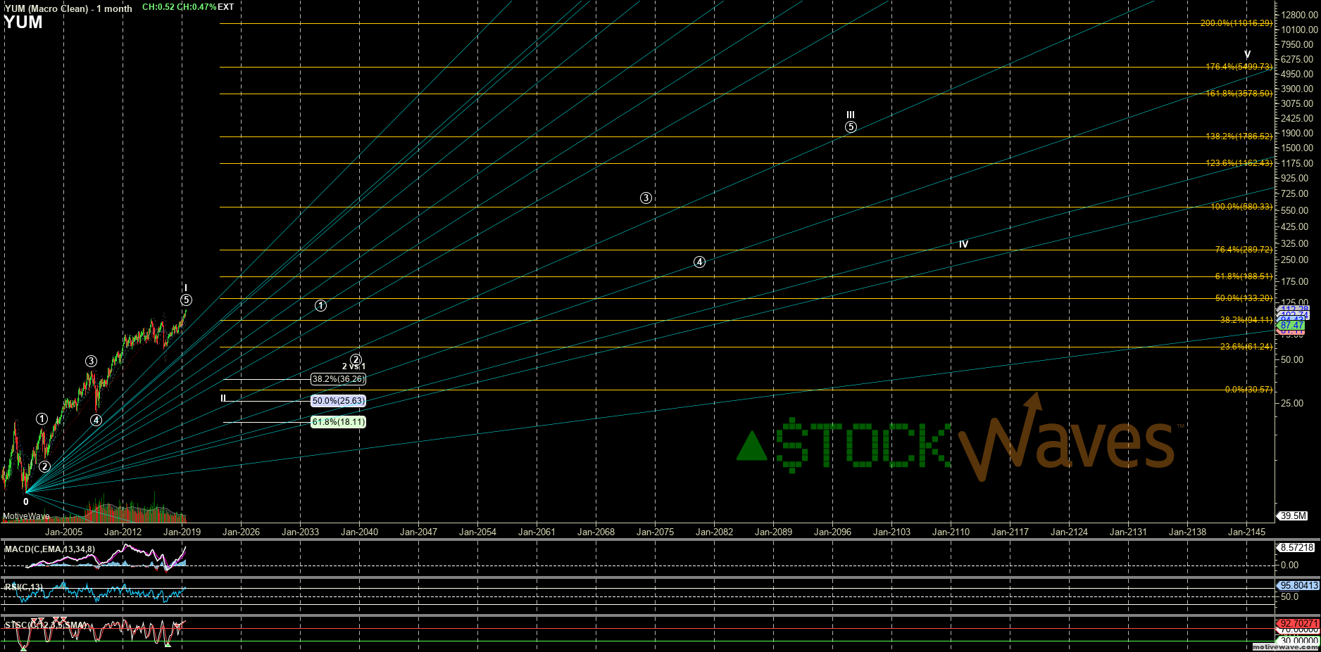Select the wave V Roman numeral label
The height and width of the screenshot is (652, 1321).
(1247, 55)
